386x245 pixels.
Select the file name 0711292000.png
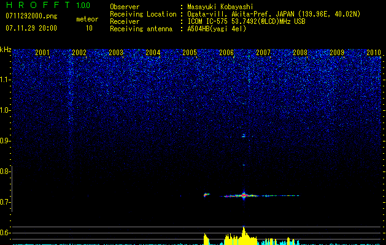(31, 16)
